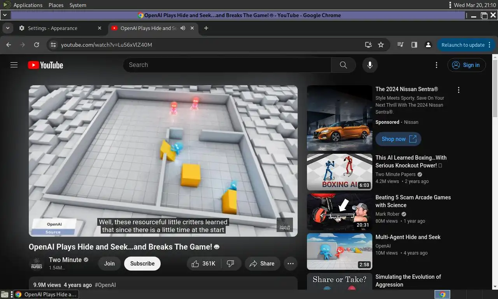
Task: Go to the YouTube home logo
Action: tap(46, 65)
